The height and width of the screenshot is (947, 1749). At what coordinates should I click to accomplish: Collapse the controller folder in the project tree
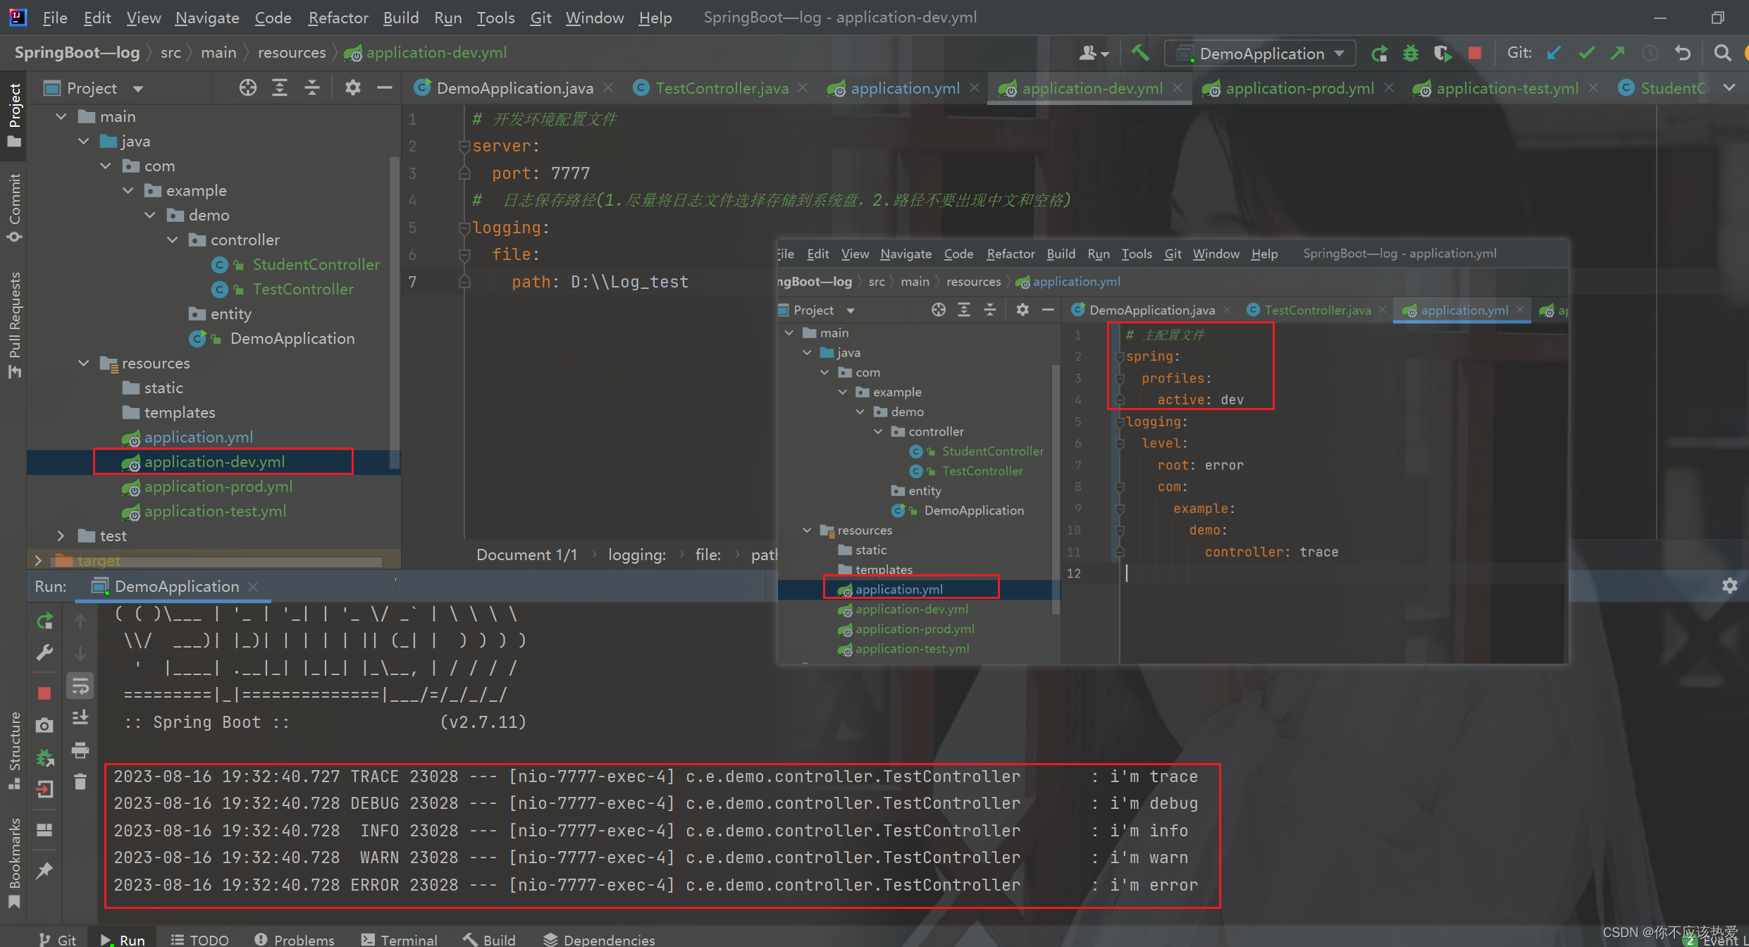(173, 240)
